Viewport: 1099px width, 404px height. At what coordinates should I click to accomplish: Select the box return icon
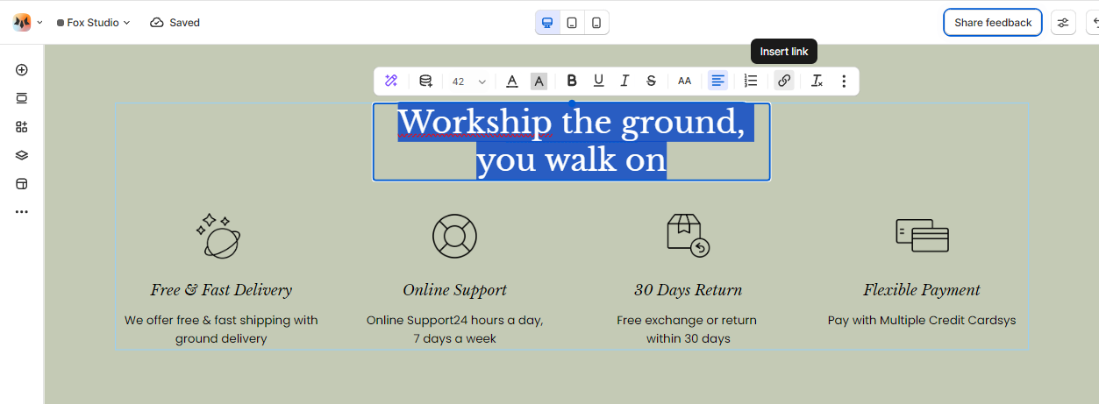click(688, 235)
